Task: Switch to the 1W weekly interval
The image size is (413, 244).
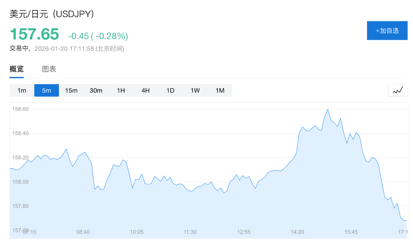Action: [195, 91]
